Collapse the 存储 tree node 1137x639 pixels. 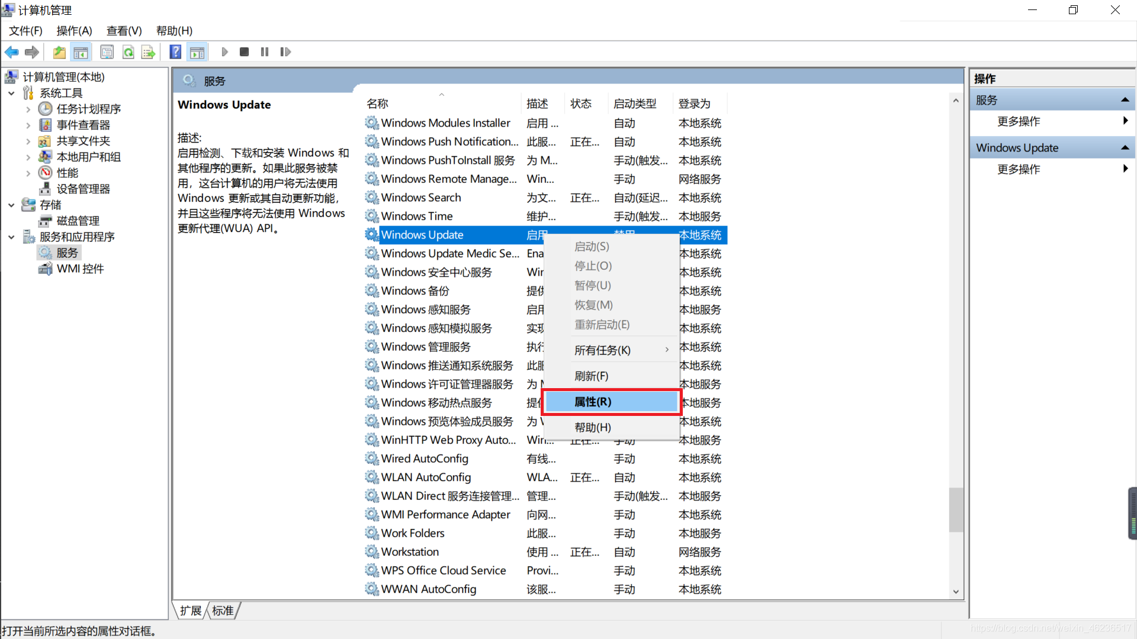tap(11, 205)
